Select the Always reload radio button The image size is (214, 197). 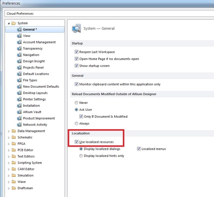tap(76, 124)
